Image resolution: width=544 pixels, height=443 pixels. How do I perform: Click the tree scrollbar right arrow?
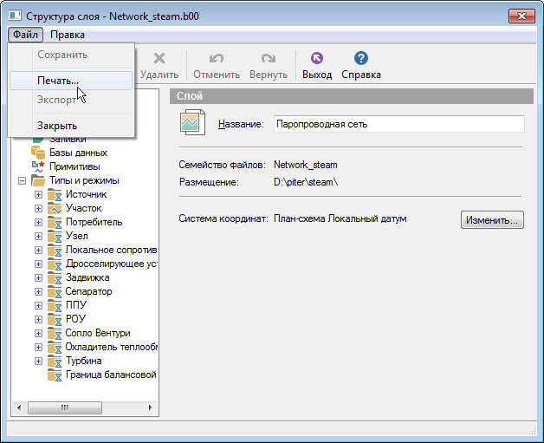click(150, 407)
